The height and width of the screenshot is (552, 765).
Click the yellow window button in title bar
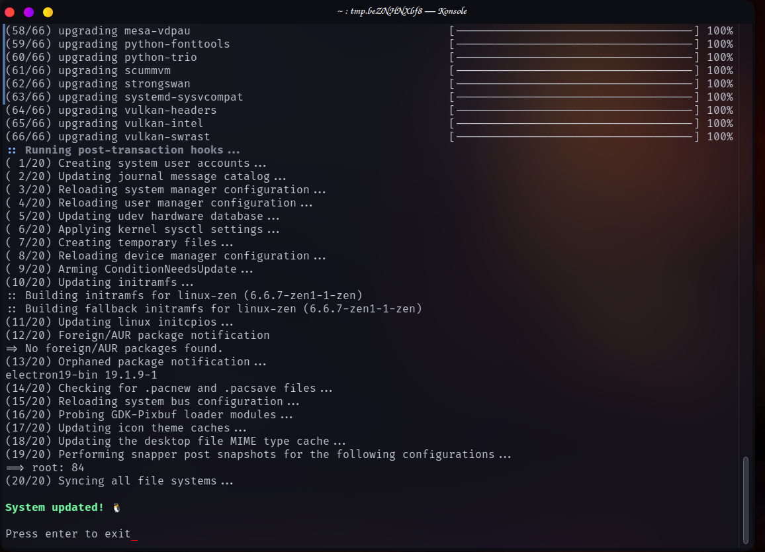(x=48, y=12)
